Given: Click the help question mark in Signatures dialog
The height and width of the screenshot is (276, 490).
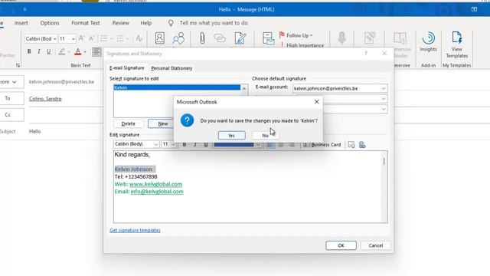Looking at the screenshot, I should point(366,54).
